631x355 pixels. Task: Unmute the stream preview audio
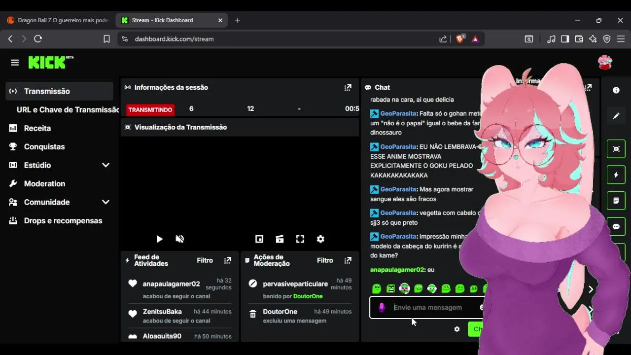(180, 239)
